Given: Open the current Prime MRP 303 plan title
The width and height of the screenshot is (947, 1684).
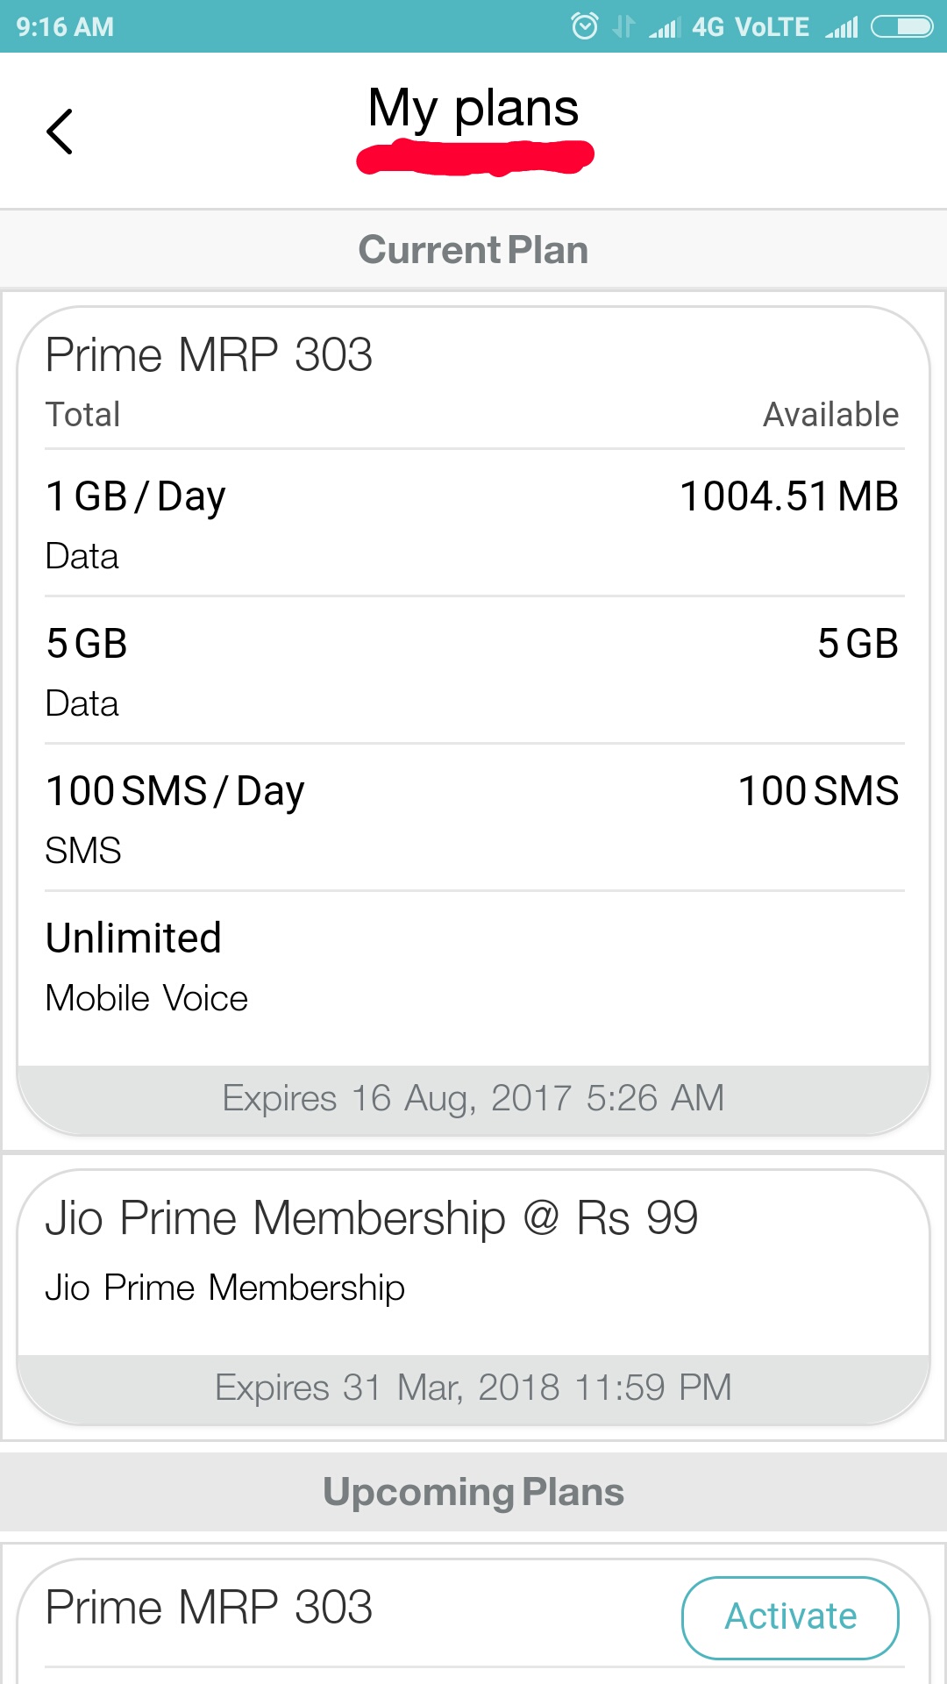Looking at the screenshot, I should 209,355.
